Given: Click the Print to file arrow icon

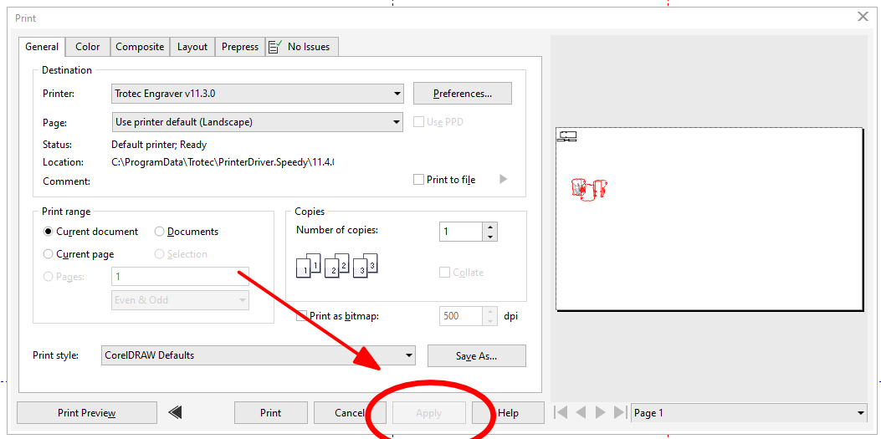Looking at the screenshot, I should [x=504, y=179].
